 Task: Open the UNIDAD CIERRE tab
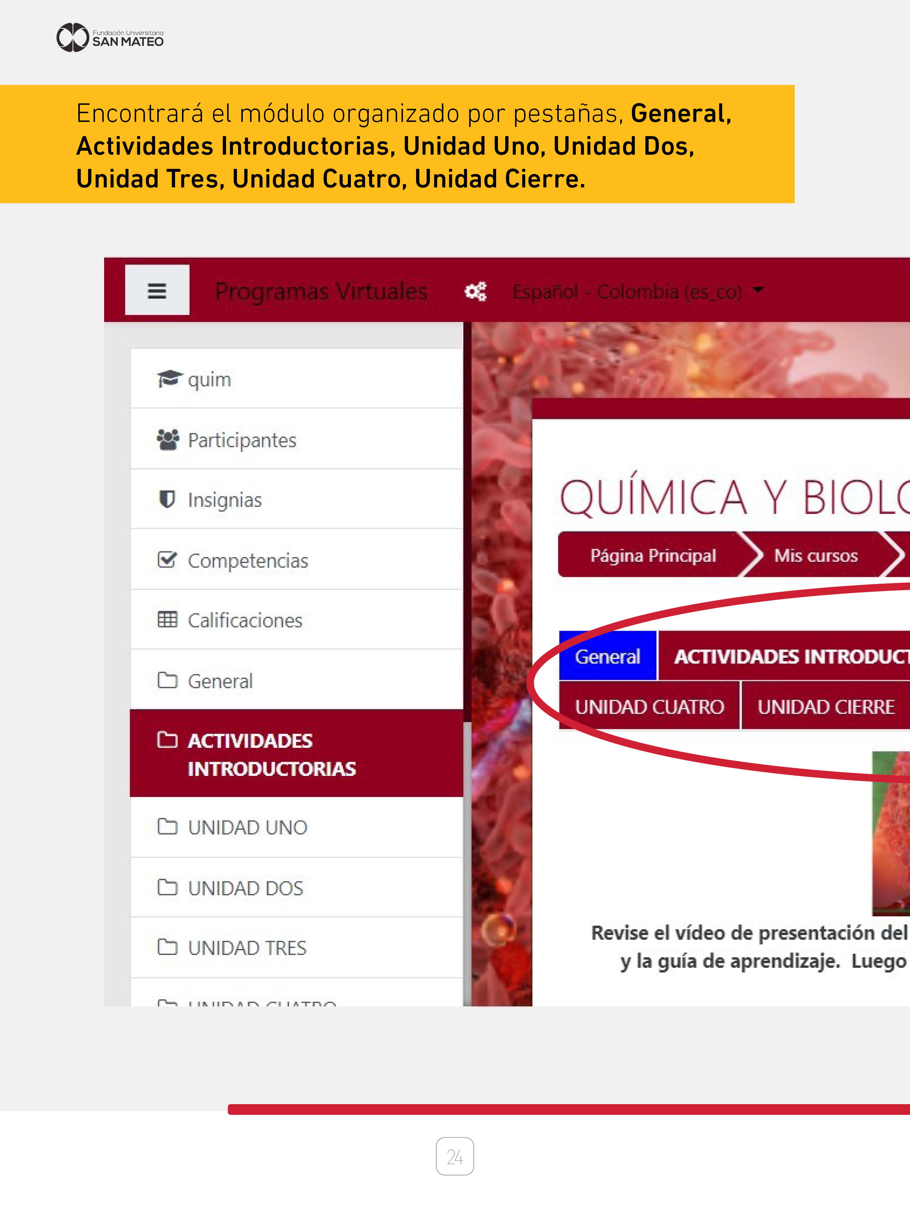826,707
